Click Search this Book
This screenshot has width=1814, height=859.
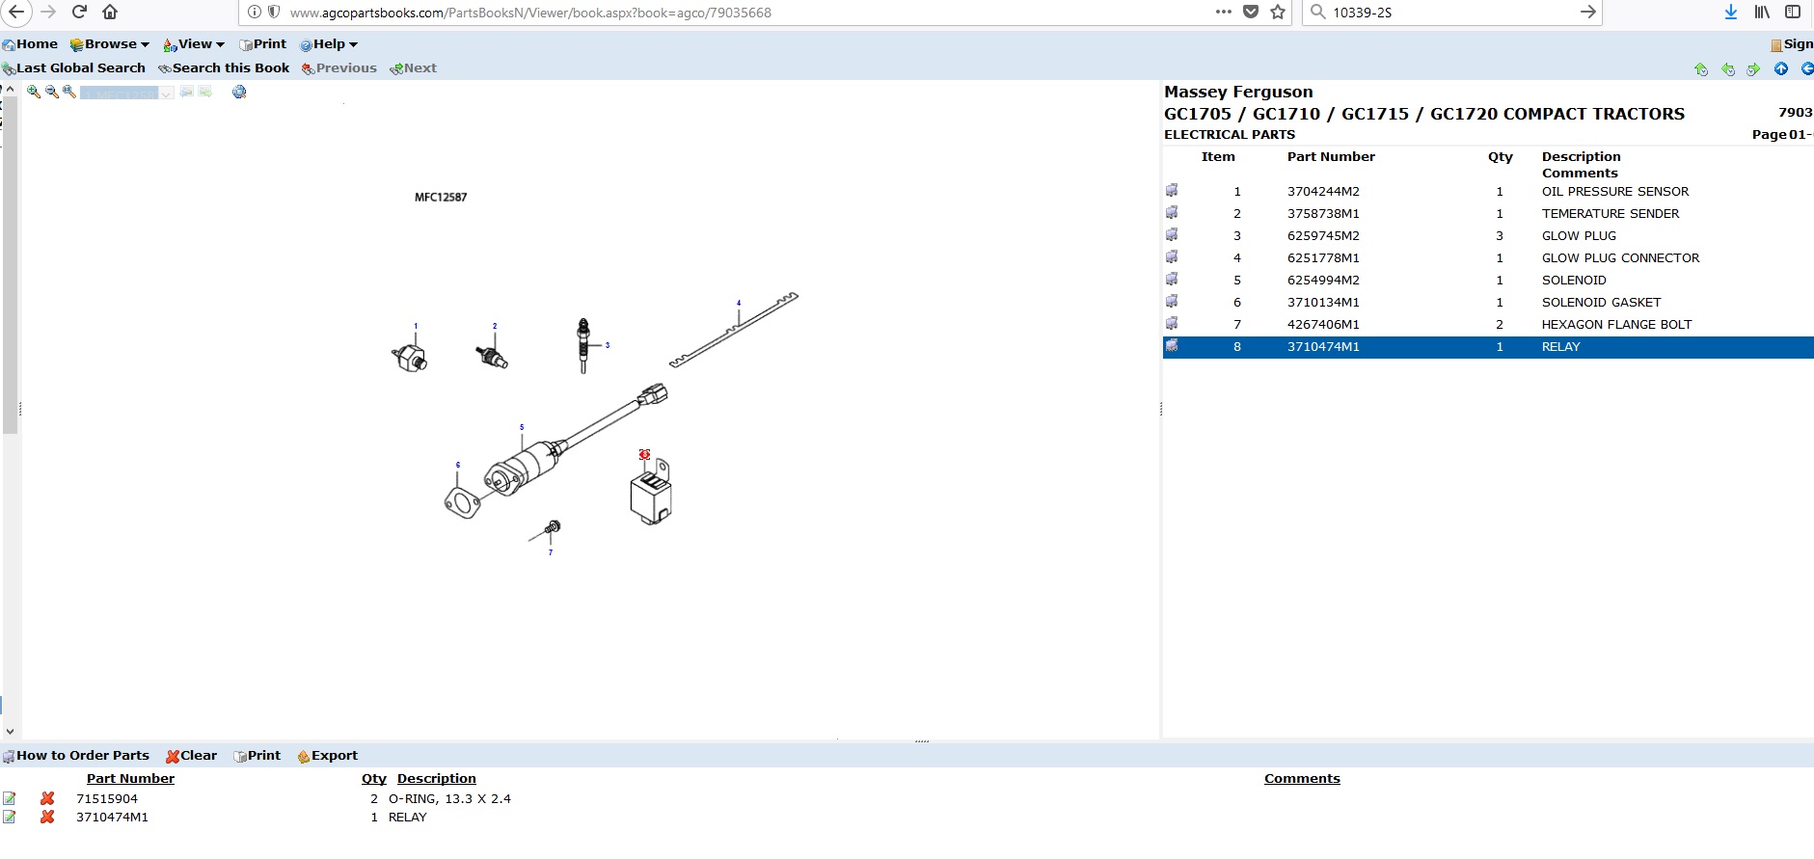click(x=224, y=68)
